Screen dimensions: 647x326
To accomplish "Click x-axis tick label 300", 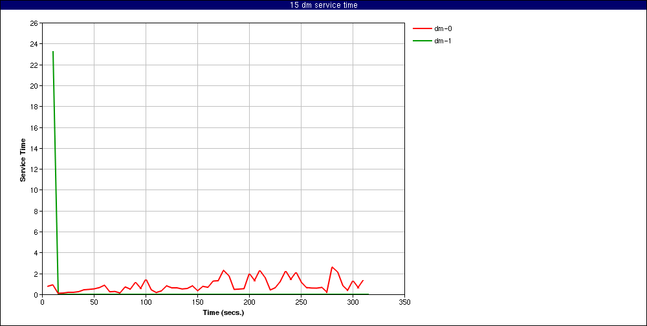I will point(353,301).
